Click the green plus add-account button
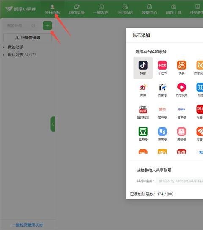The width and height of the screenshot is (203, 230). click(x=47, y=25)
